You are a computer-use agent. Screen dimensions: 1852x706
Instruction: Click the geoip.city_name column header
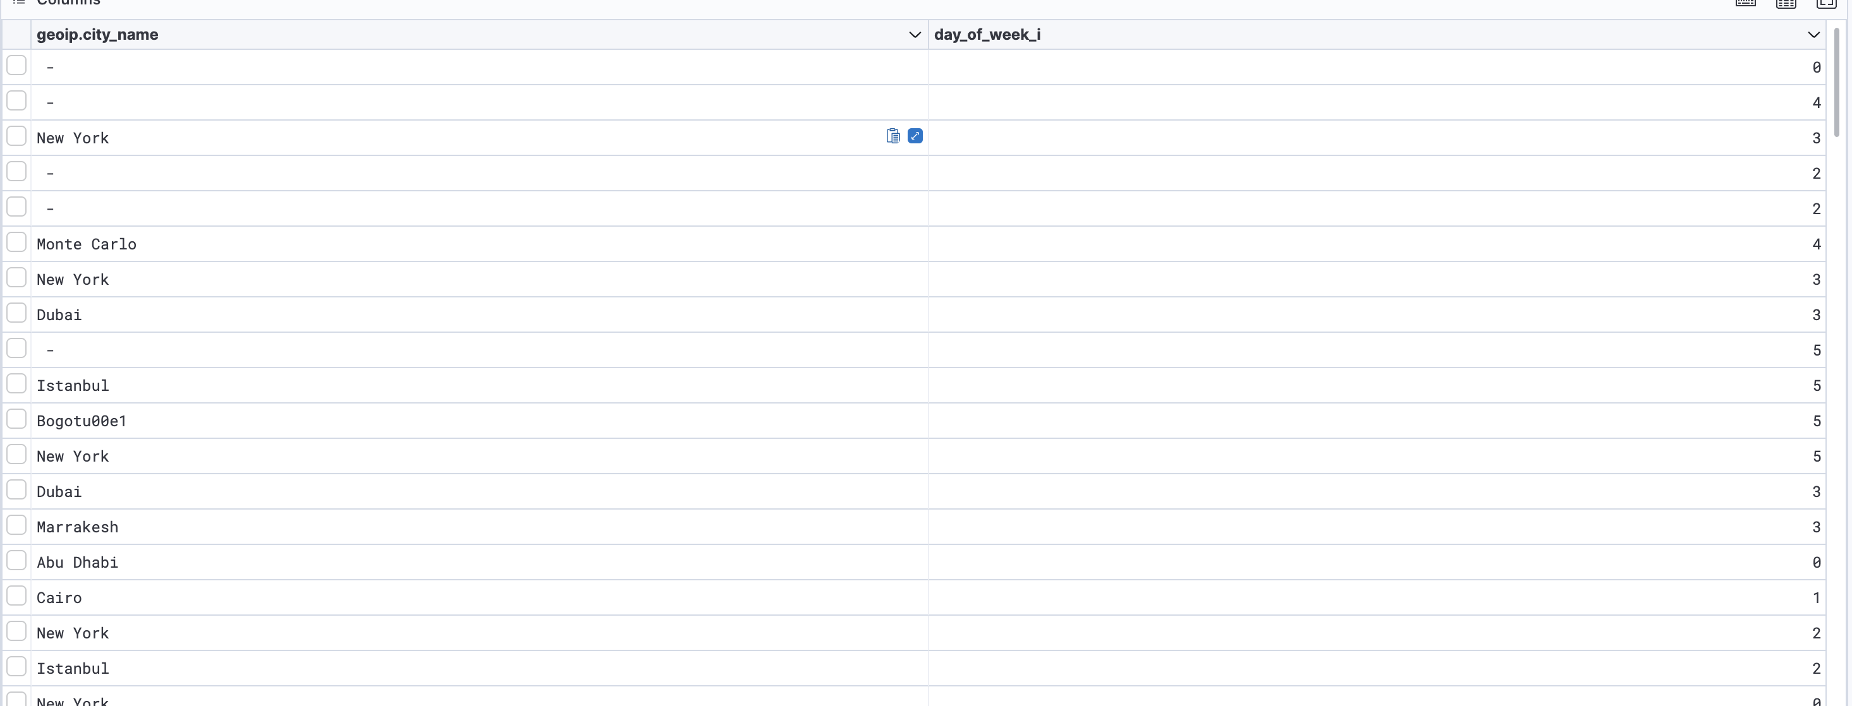(x=98, y=33)
